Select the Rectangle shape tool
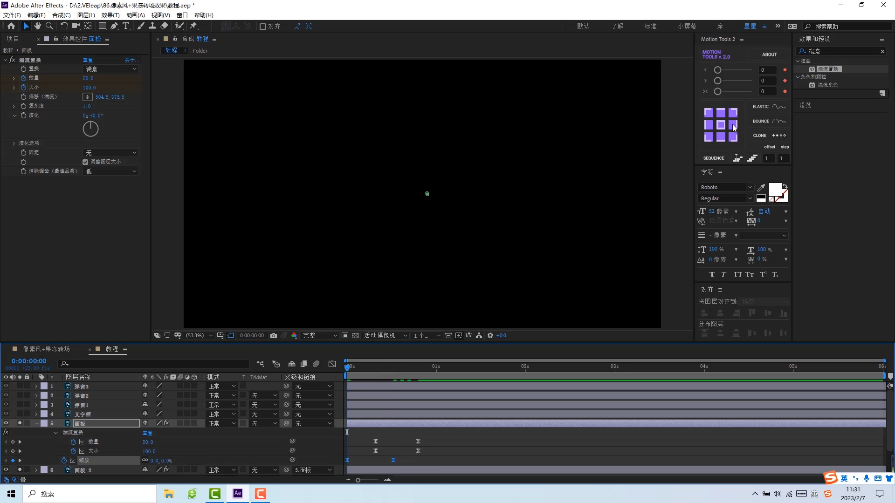This screenshot has height=503, width=895. 102,26
